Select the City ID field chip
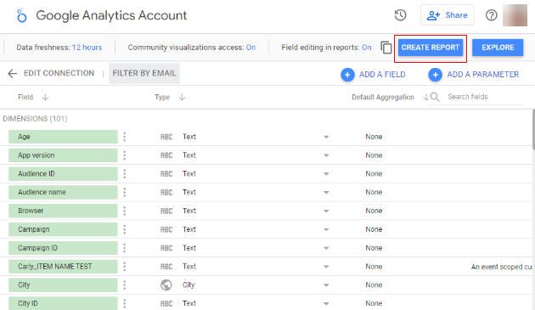 coord(63,303)
